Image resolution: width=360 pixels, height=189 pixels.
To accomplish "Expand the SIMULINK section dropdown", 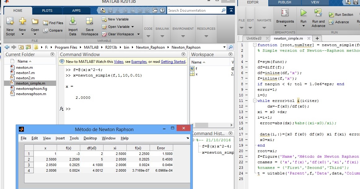I will click(x=162, y=36).
